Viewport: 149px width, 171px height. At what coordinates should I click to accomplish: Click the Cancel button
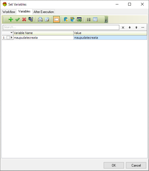[136, 165]
